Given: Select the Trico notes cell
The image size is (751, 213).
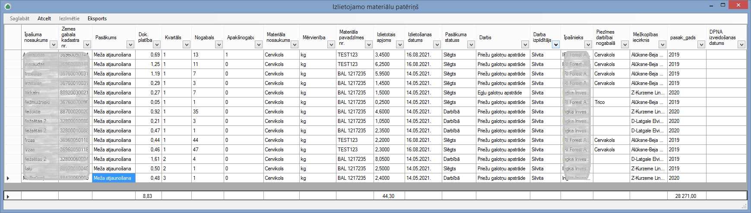Looking at the screenshot, I should pos(612,102).
